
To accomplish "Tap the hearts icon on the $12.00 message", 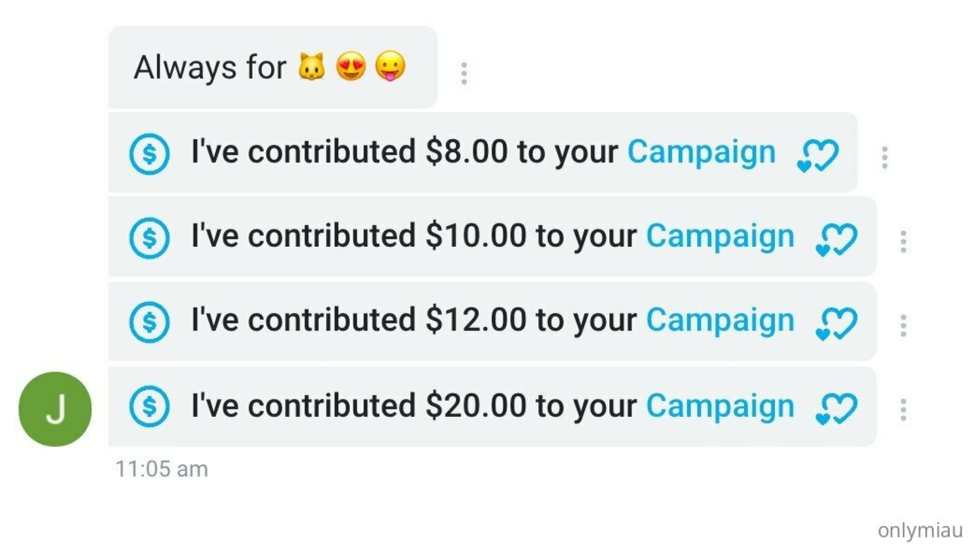I will [836, 324].
